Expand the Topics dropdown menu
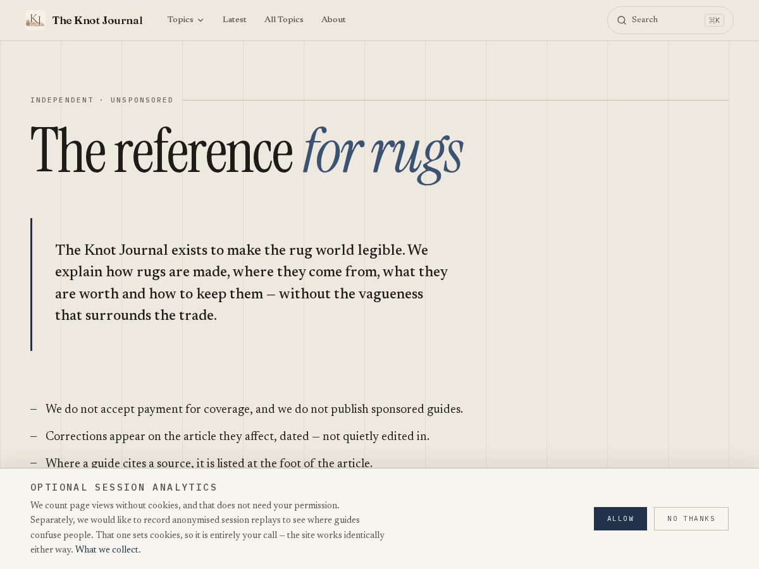Image resolution: width=759 pixels, height=569 pixels. 186,20
